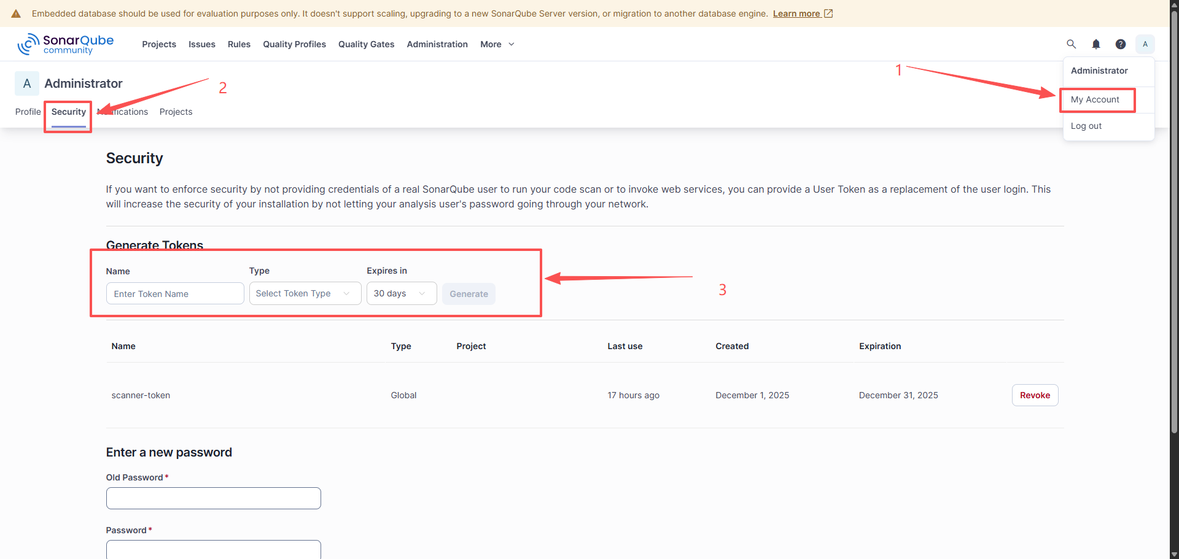Switch to the Notifications tab
This screenshot has height=559, width=1179.
pyautogui.click(x=122, y=112)
